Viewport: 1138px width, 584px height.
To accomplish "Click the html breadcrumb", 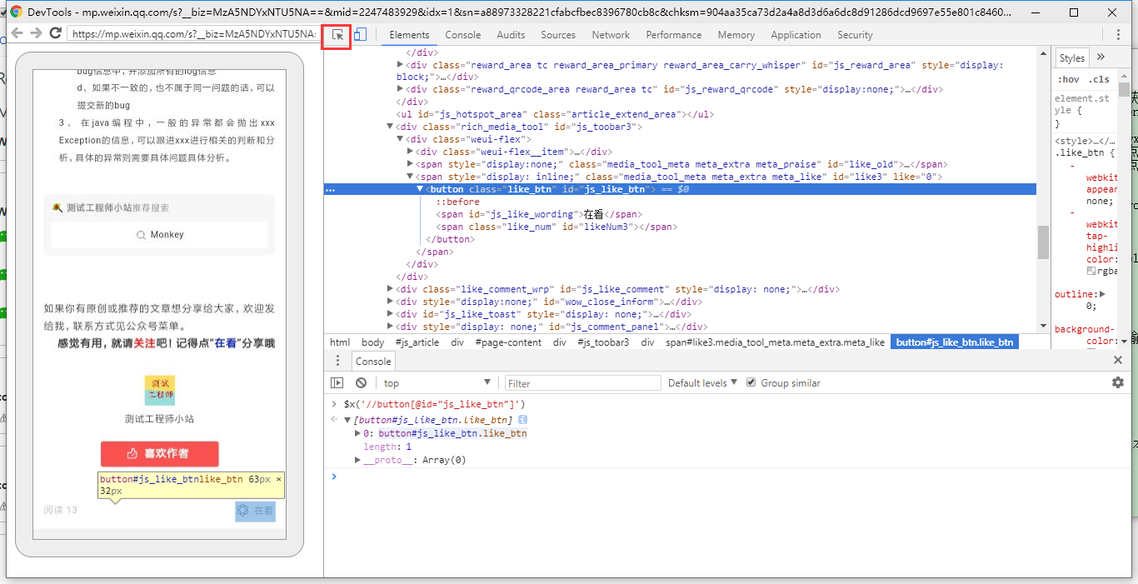I will coord(340,342).
